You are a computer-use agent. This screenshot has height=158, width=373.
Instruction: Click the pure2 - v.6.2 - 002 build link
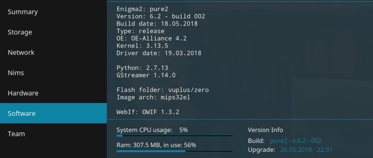coord(296,141)
